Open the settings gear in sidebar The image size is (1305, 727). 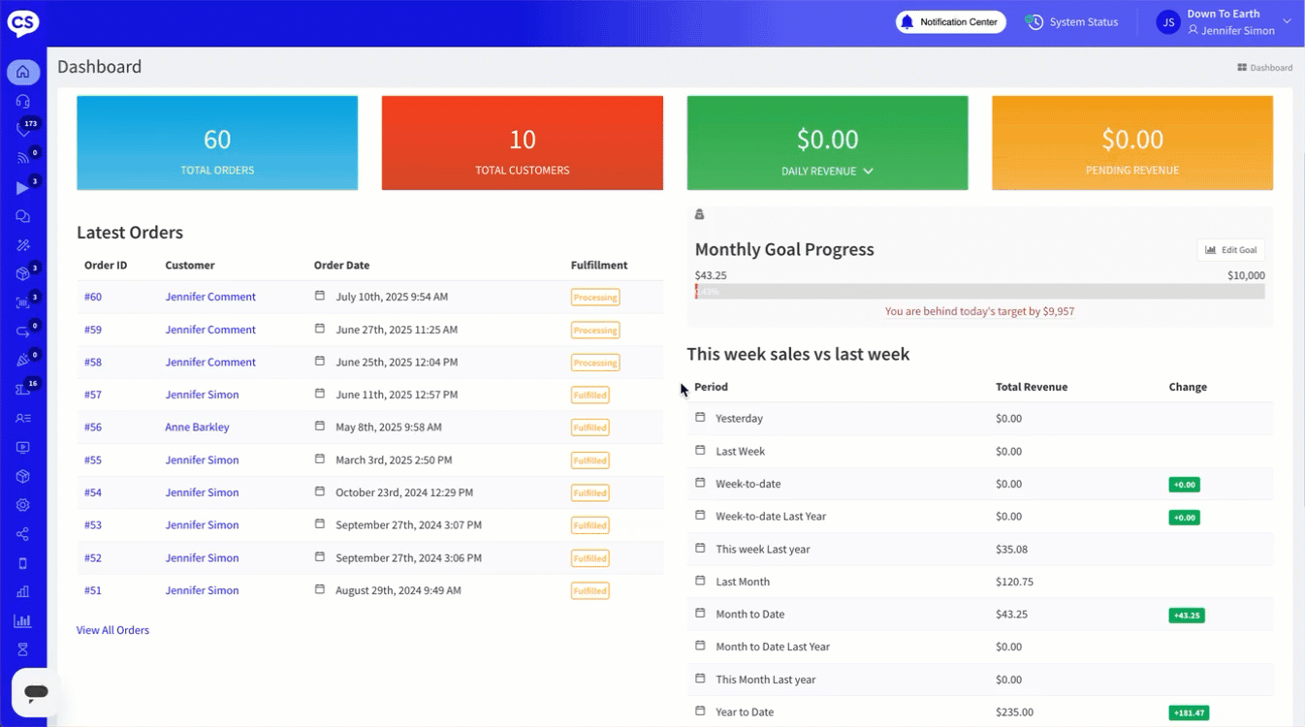[x=23, y=505]
